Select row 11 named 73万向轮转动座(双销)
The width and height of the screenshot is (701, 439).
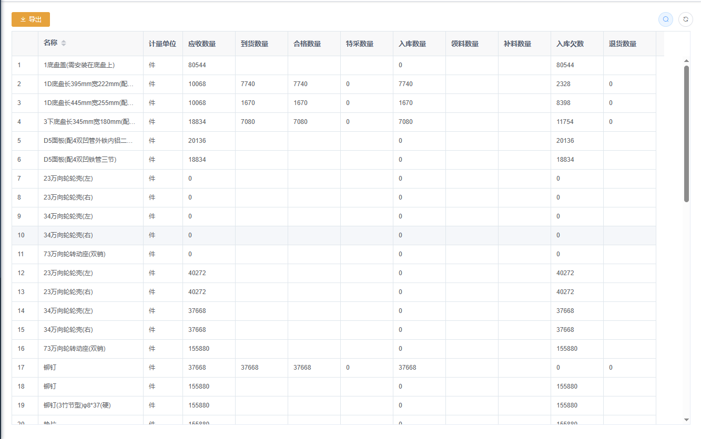click(74, 254)
